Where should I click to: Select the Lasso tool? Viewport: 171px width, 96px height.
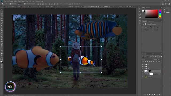pos(2,14)
